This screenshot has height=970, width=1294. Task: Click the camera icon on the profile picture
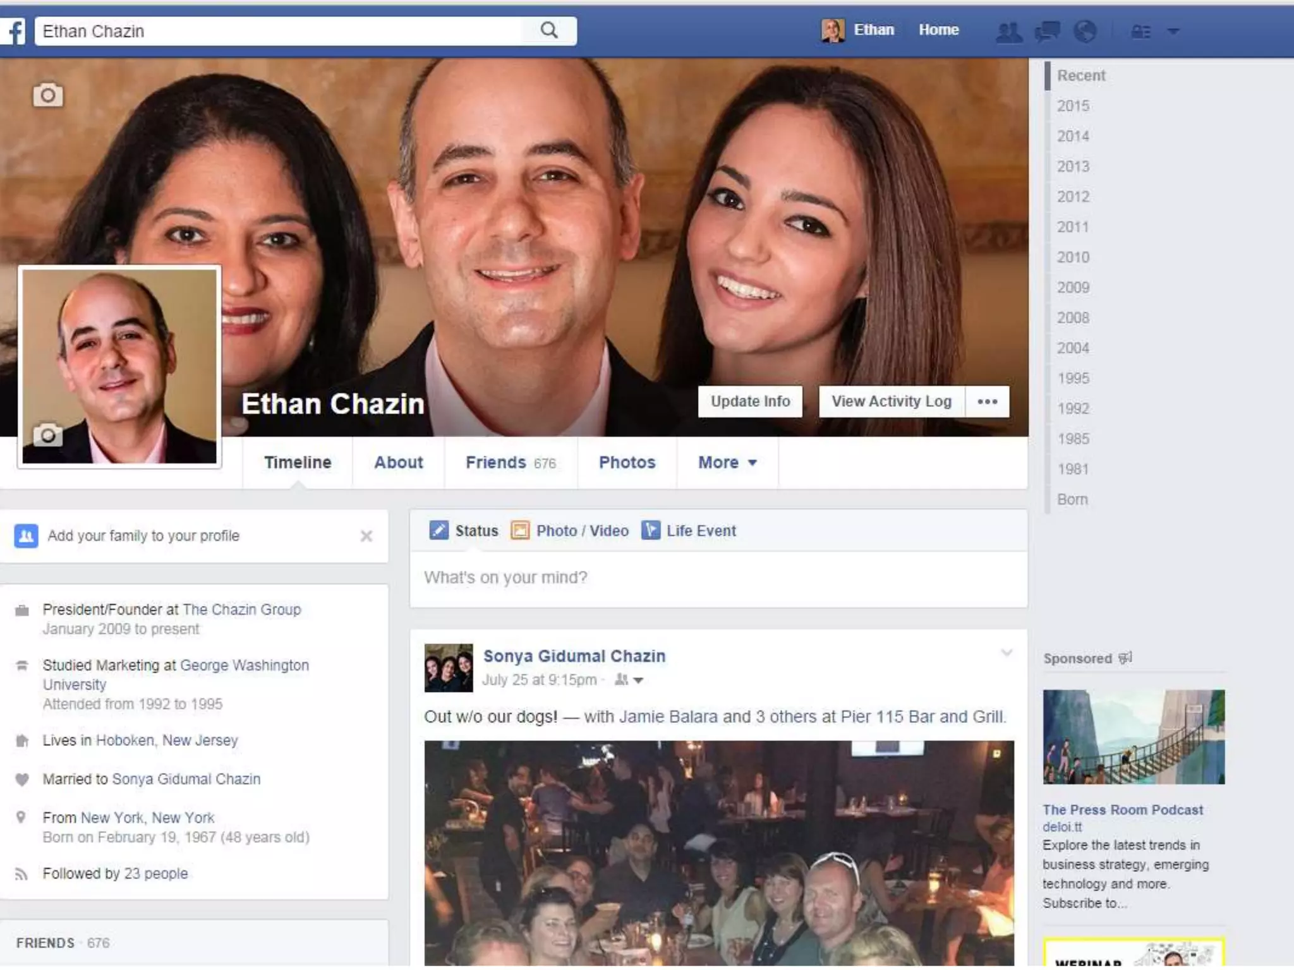[x=47, y=435]
